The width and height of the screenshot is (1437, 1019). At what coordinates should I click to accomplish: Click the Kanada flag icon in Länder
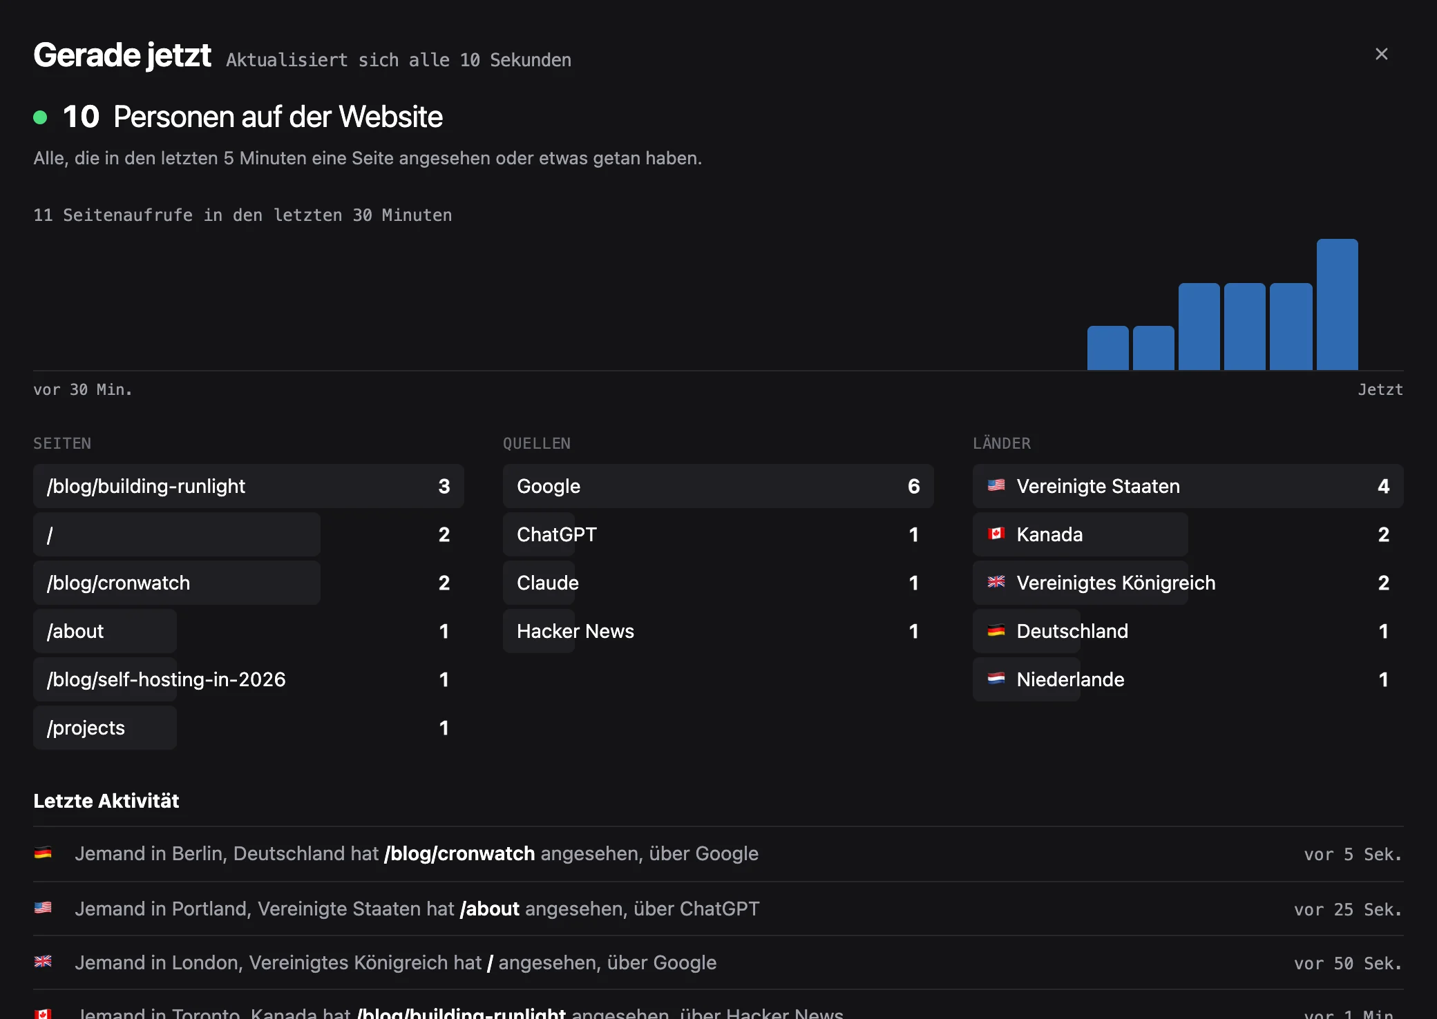[996, 534]
